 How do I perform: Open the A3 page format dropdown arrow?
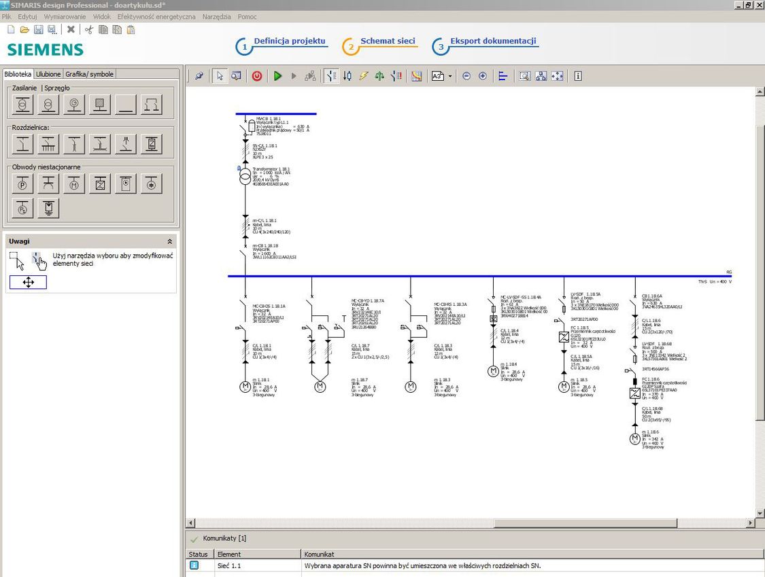click(x=450, y=76)
